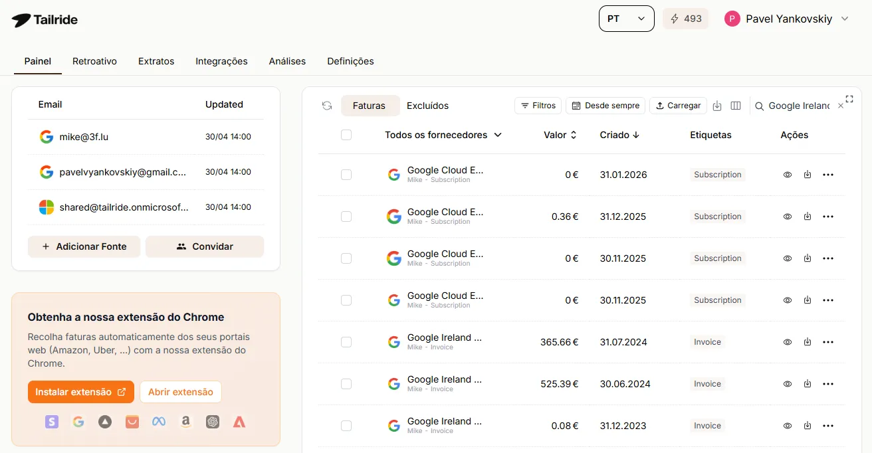This screenshot has height=453, width=872.
Task: Tick the select-all checkbox in table header
Action: pyautogui.click(x=346, y=135)
